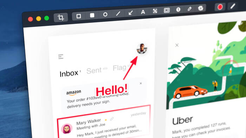Select the numbered step counter tool

click(178, 9)
